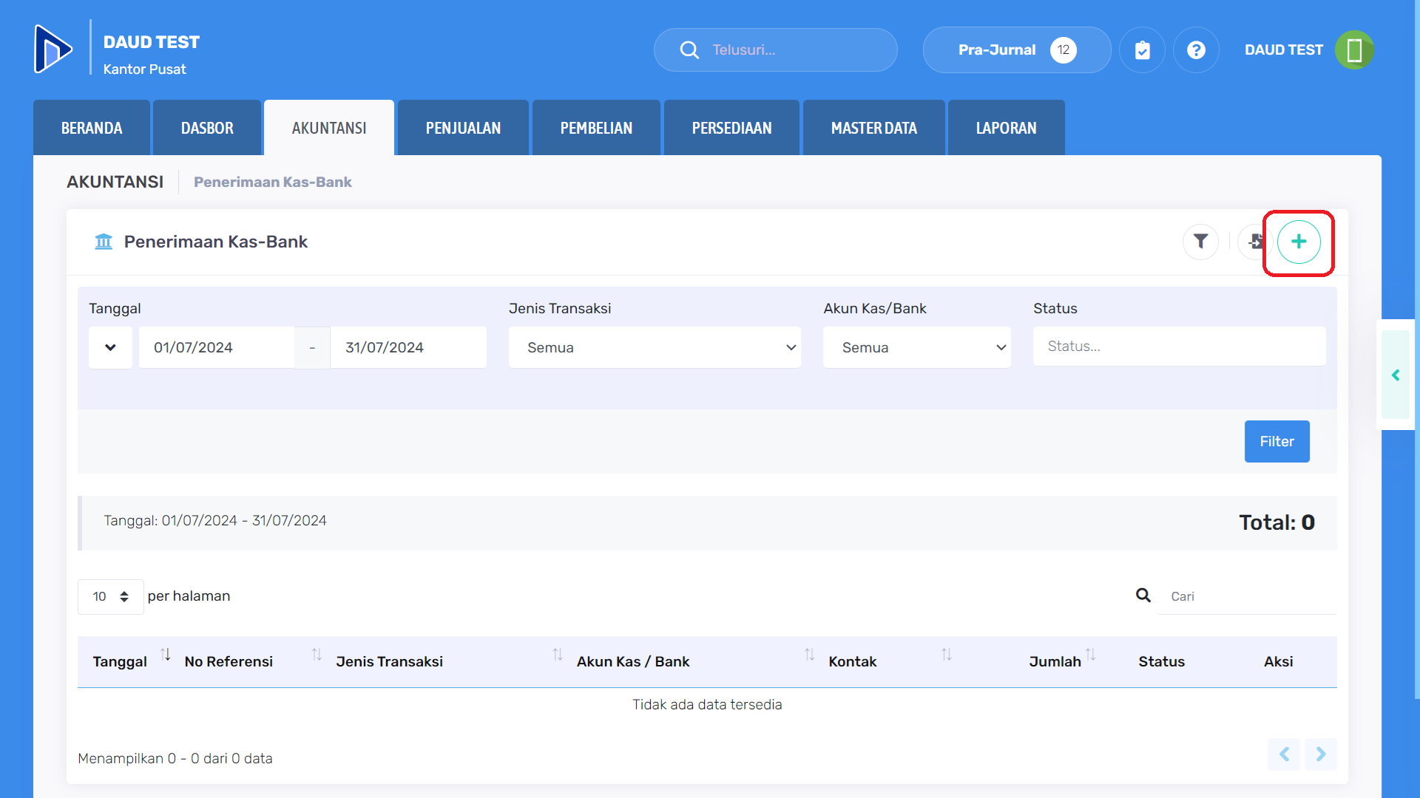Open the clipboard checklist icon
The image size is (1420, 798).
click(1143, 50)
